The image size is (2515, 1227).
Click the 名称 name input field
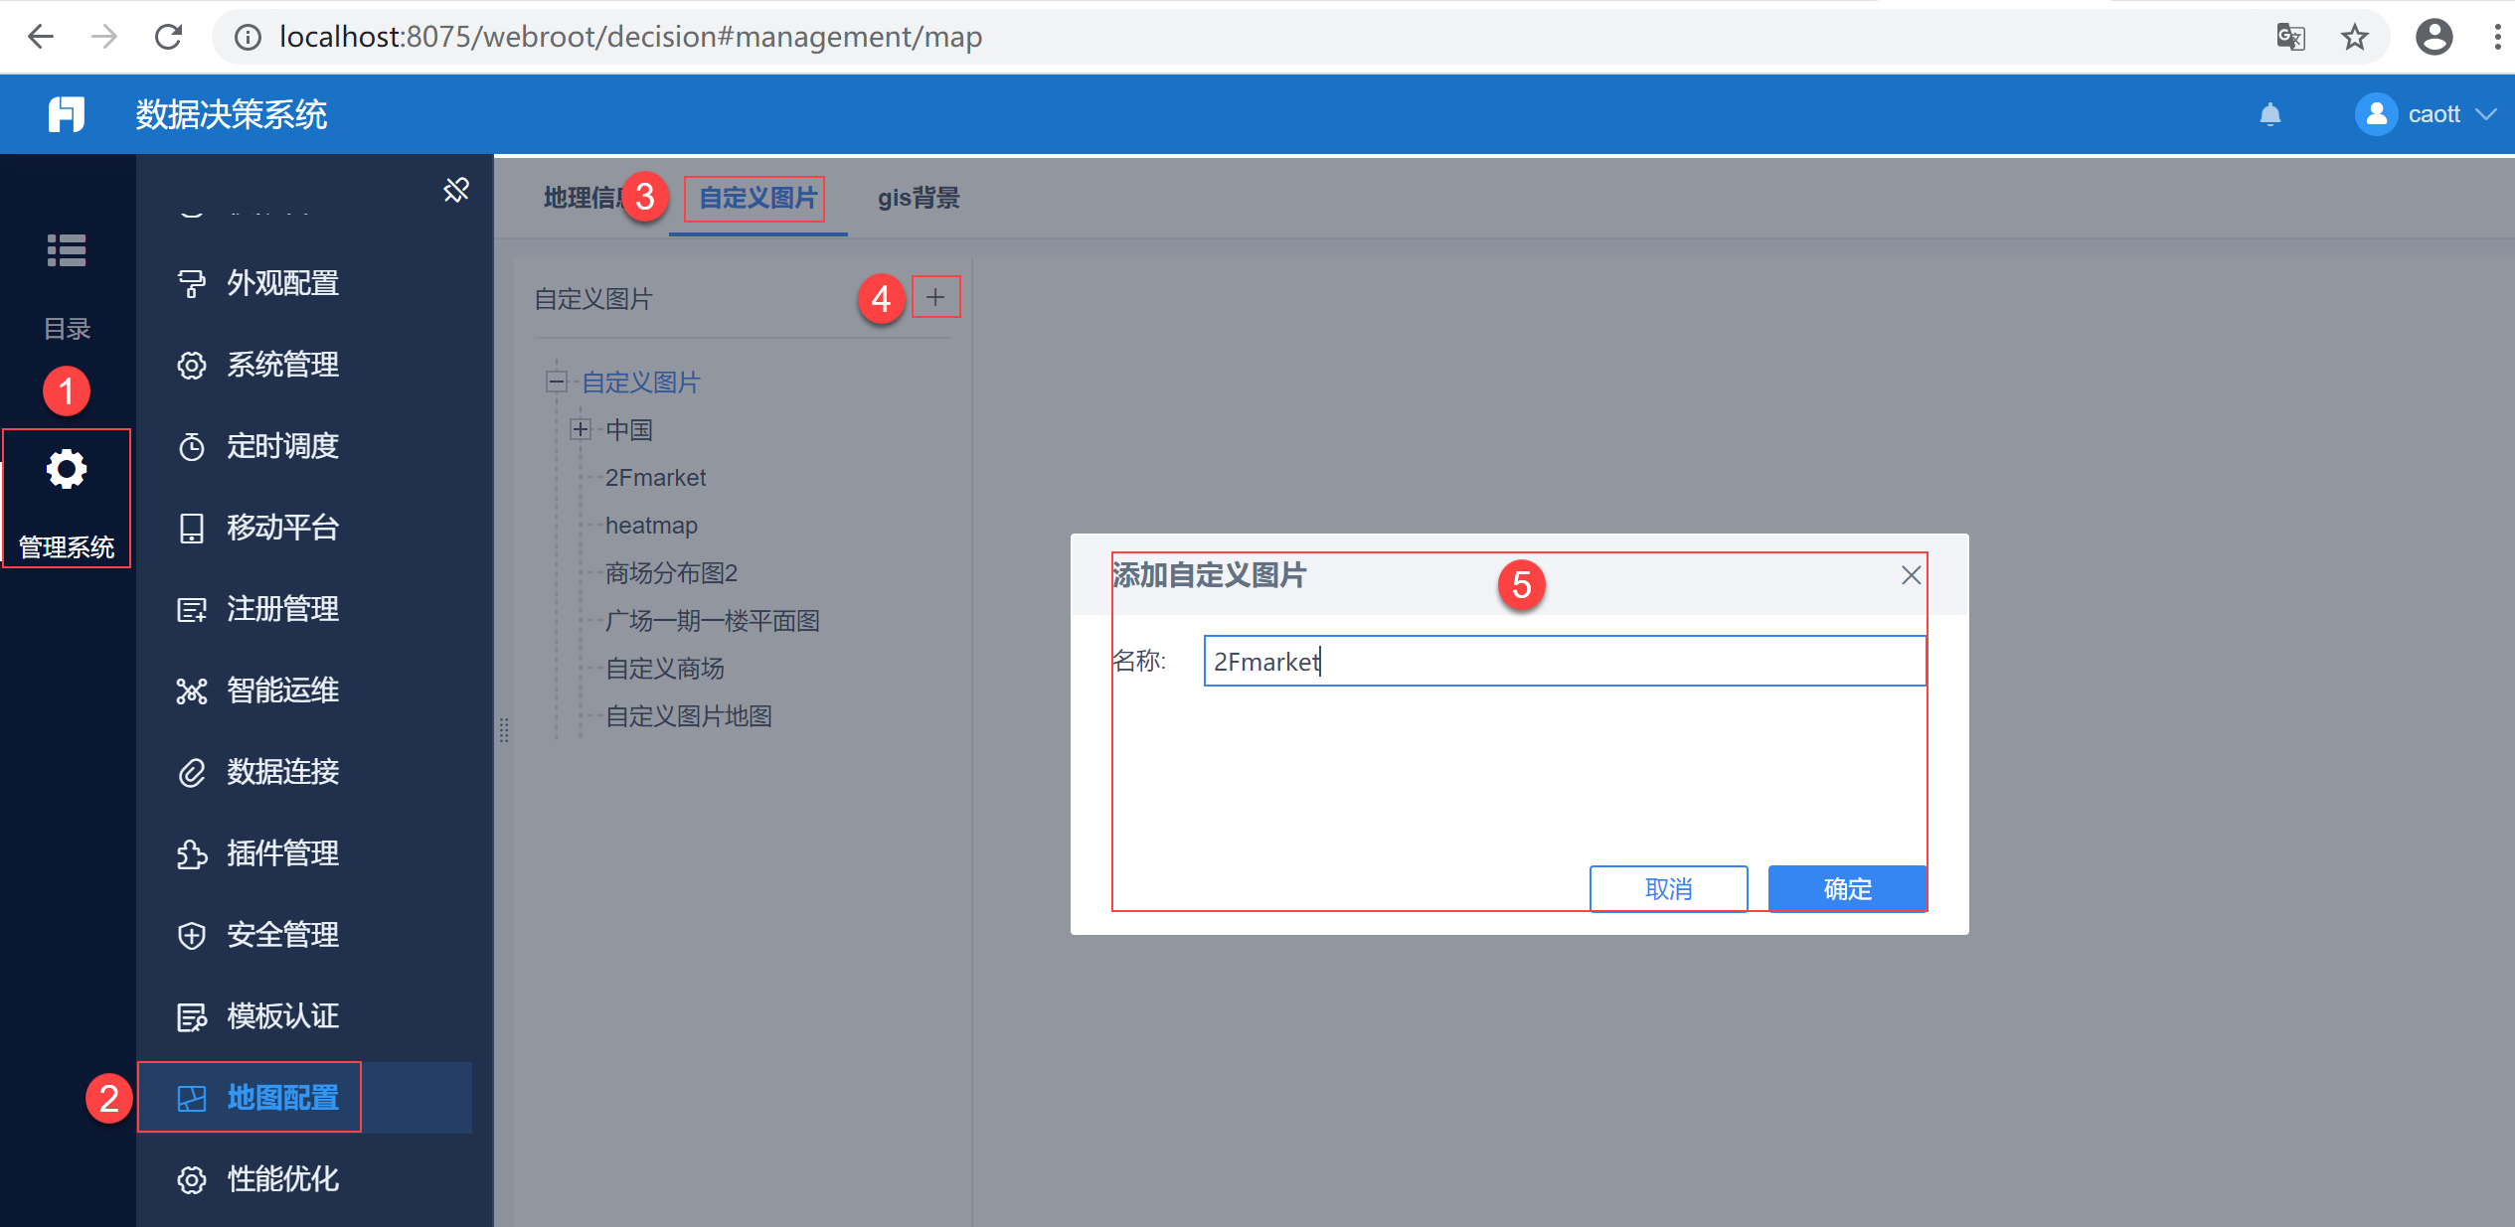pos(1564,661)
